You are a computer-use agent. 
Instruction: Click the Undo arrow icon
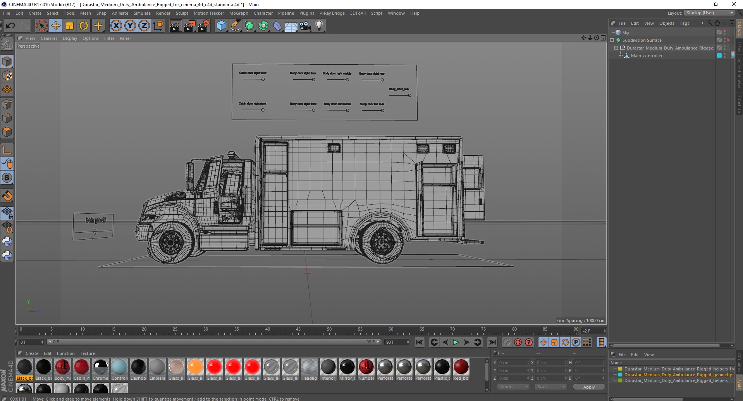coord(10,26)
